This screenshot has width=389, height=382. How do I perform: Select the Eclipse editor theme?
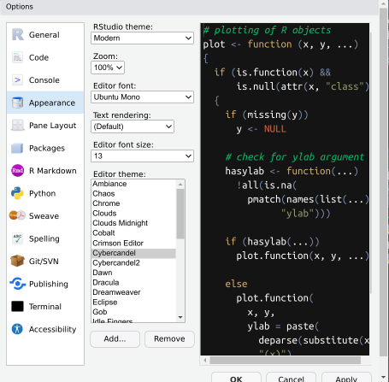click(x=133, y=303)
